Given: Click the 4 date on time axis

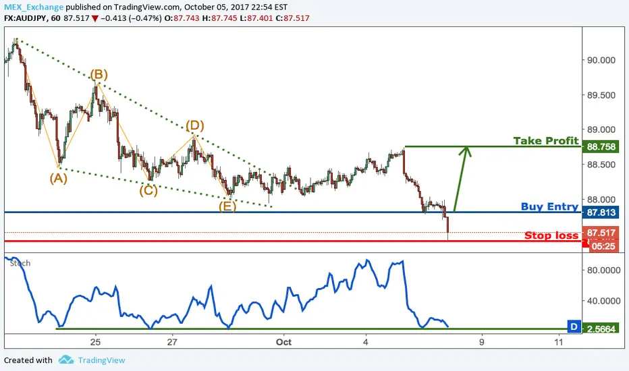Looking at the screenshot, I should coord(365,342).
